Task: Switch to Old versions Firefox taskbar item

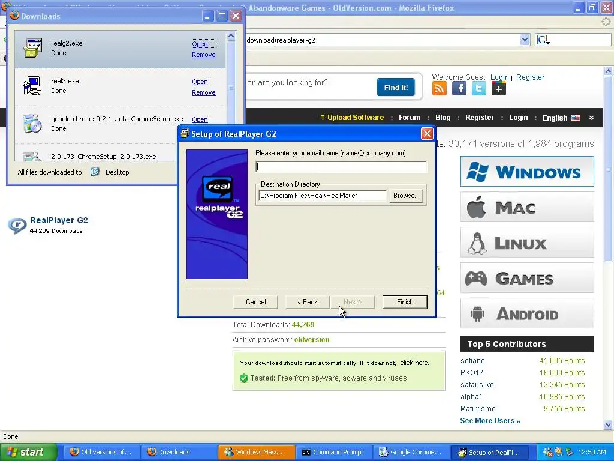Action: [x=101, y=452]
